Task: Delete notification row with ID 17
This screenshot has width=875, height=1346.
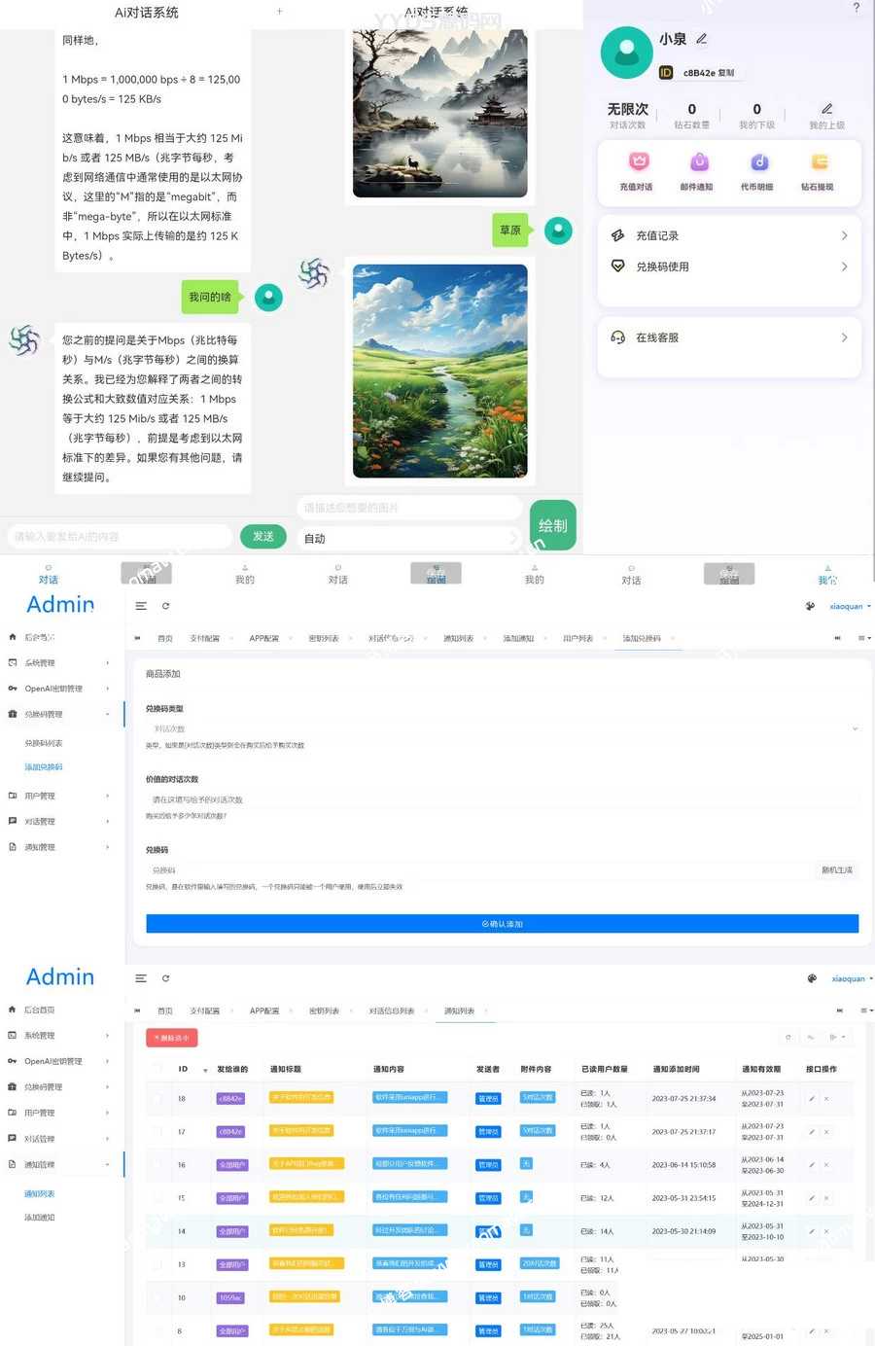Action: coord(826,1132)
